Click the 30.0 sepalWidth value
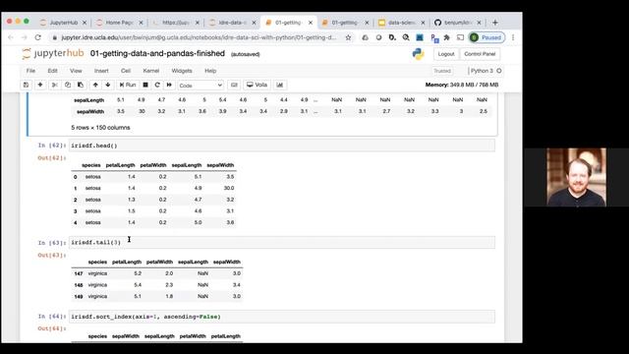Screen dimensions: 629x354 coord(229,188)
